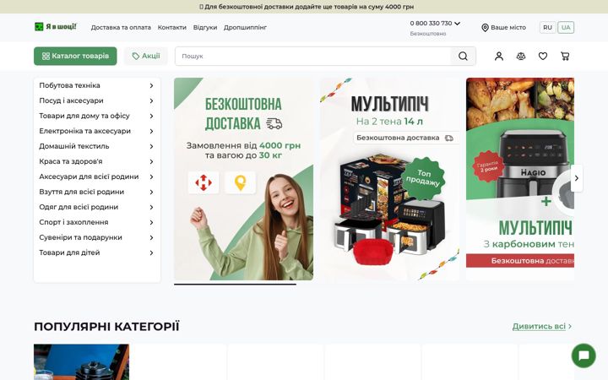Switch language to RU
Screen dimensions: 608x380
coord(547,28)
